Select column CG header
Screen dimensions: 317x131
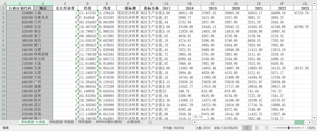point(305,4)
